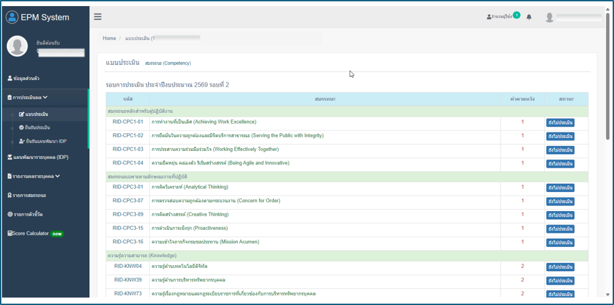Click status button for RID-KNW04

[560, 267]
